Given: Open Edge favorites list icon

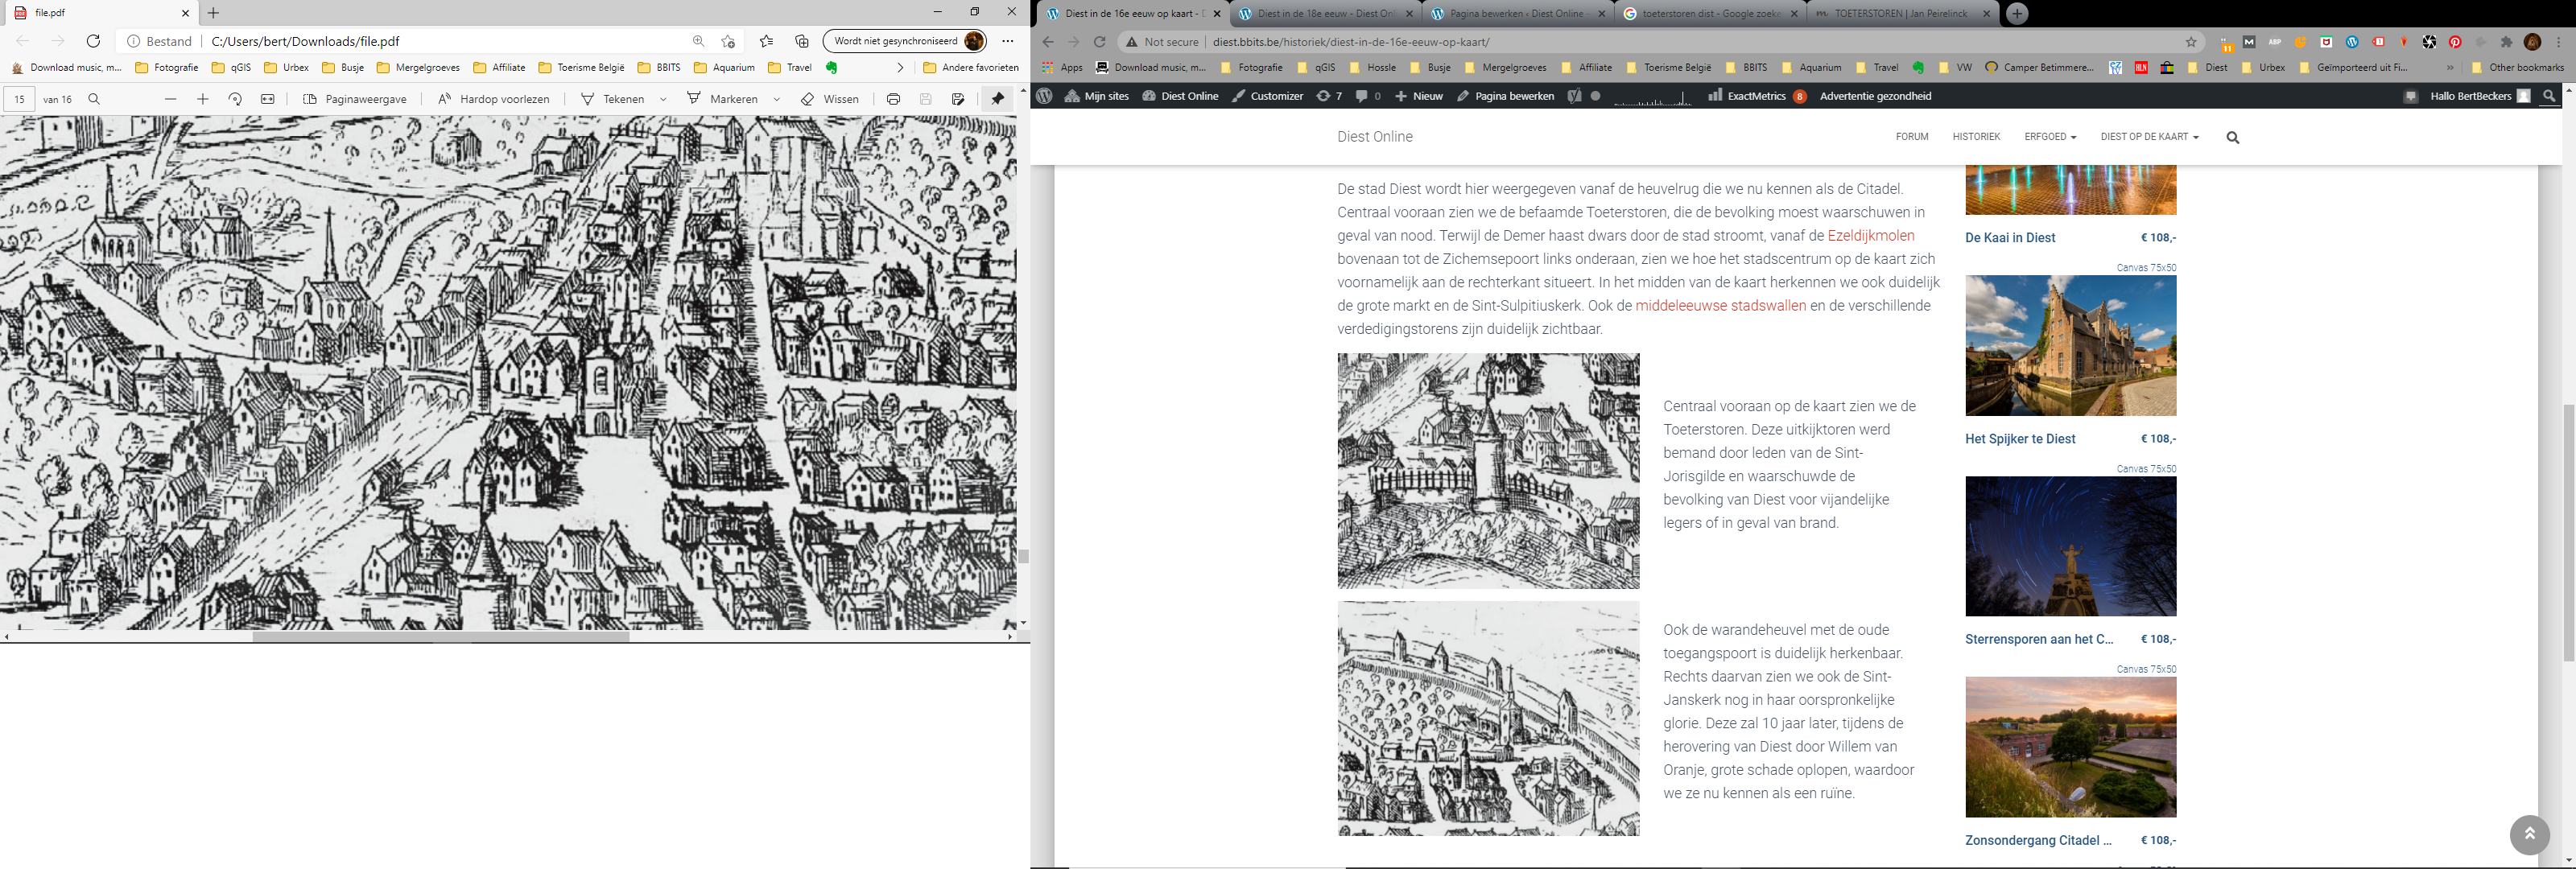Looking at the screenshot, I should click(766, 41).
